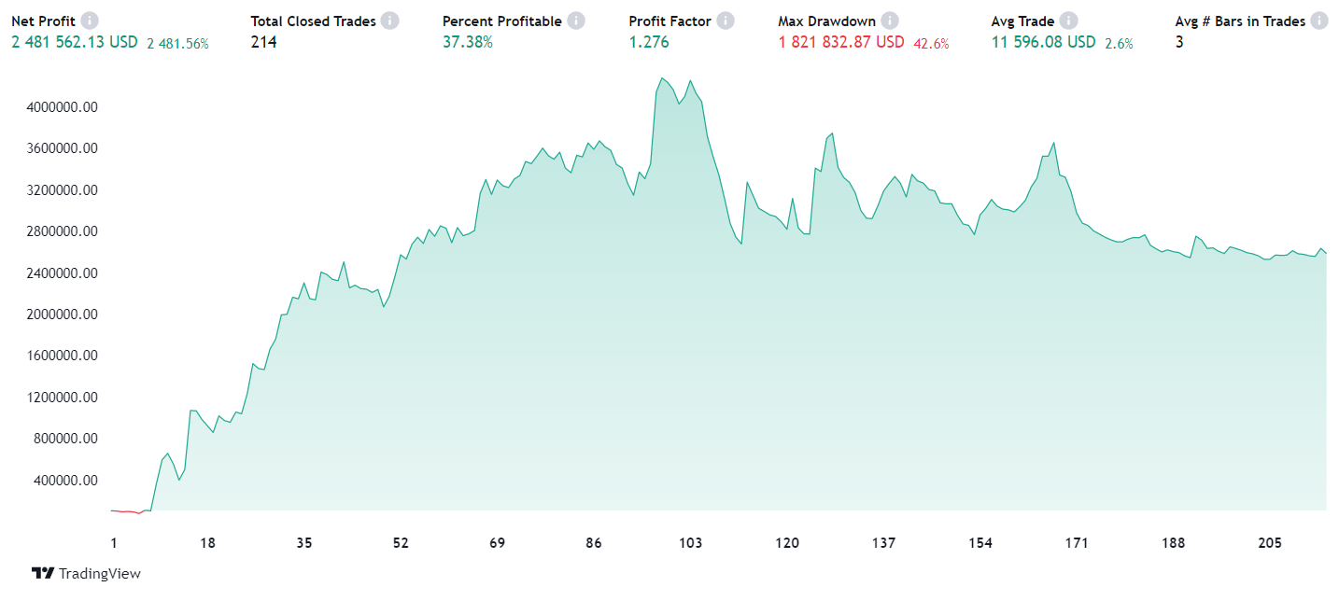Click the 37.38% Percent Profitable value

pyautogui.click(x=467, y=42)
